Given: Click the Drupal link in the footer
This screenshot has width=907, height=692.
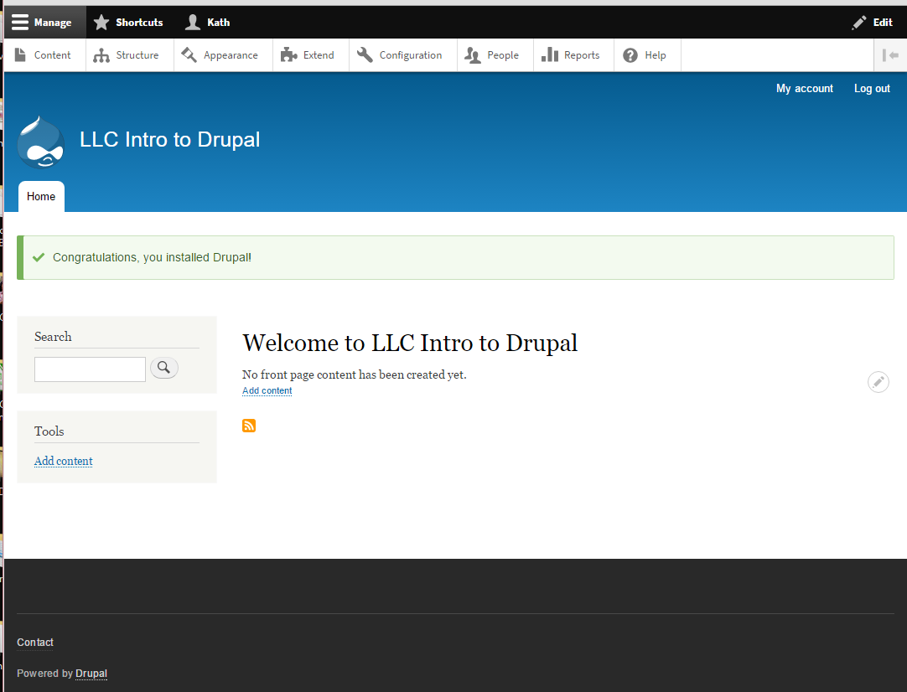Looking at the screenshot, I should tap(91, 673).
